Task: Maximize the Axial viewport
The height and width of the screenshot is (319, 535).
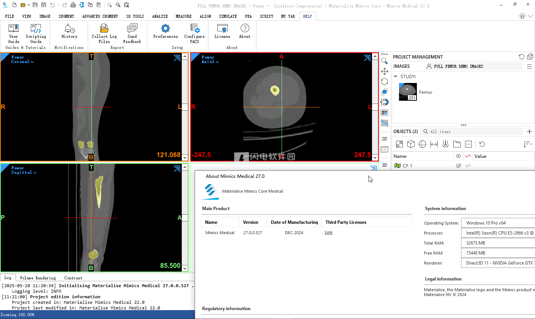Action: point(367,58)
